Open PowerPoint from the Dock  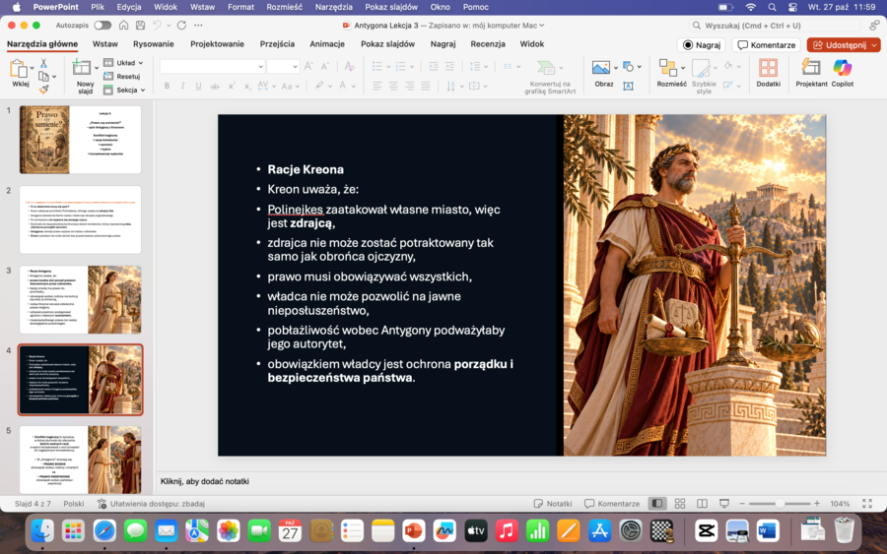tap(414, 530)
